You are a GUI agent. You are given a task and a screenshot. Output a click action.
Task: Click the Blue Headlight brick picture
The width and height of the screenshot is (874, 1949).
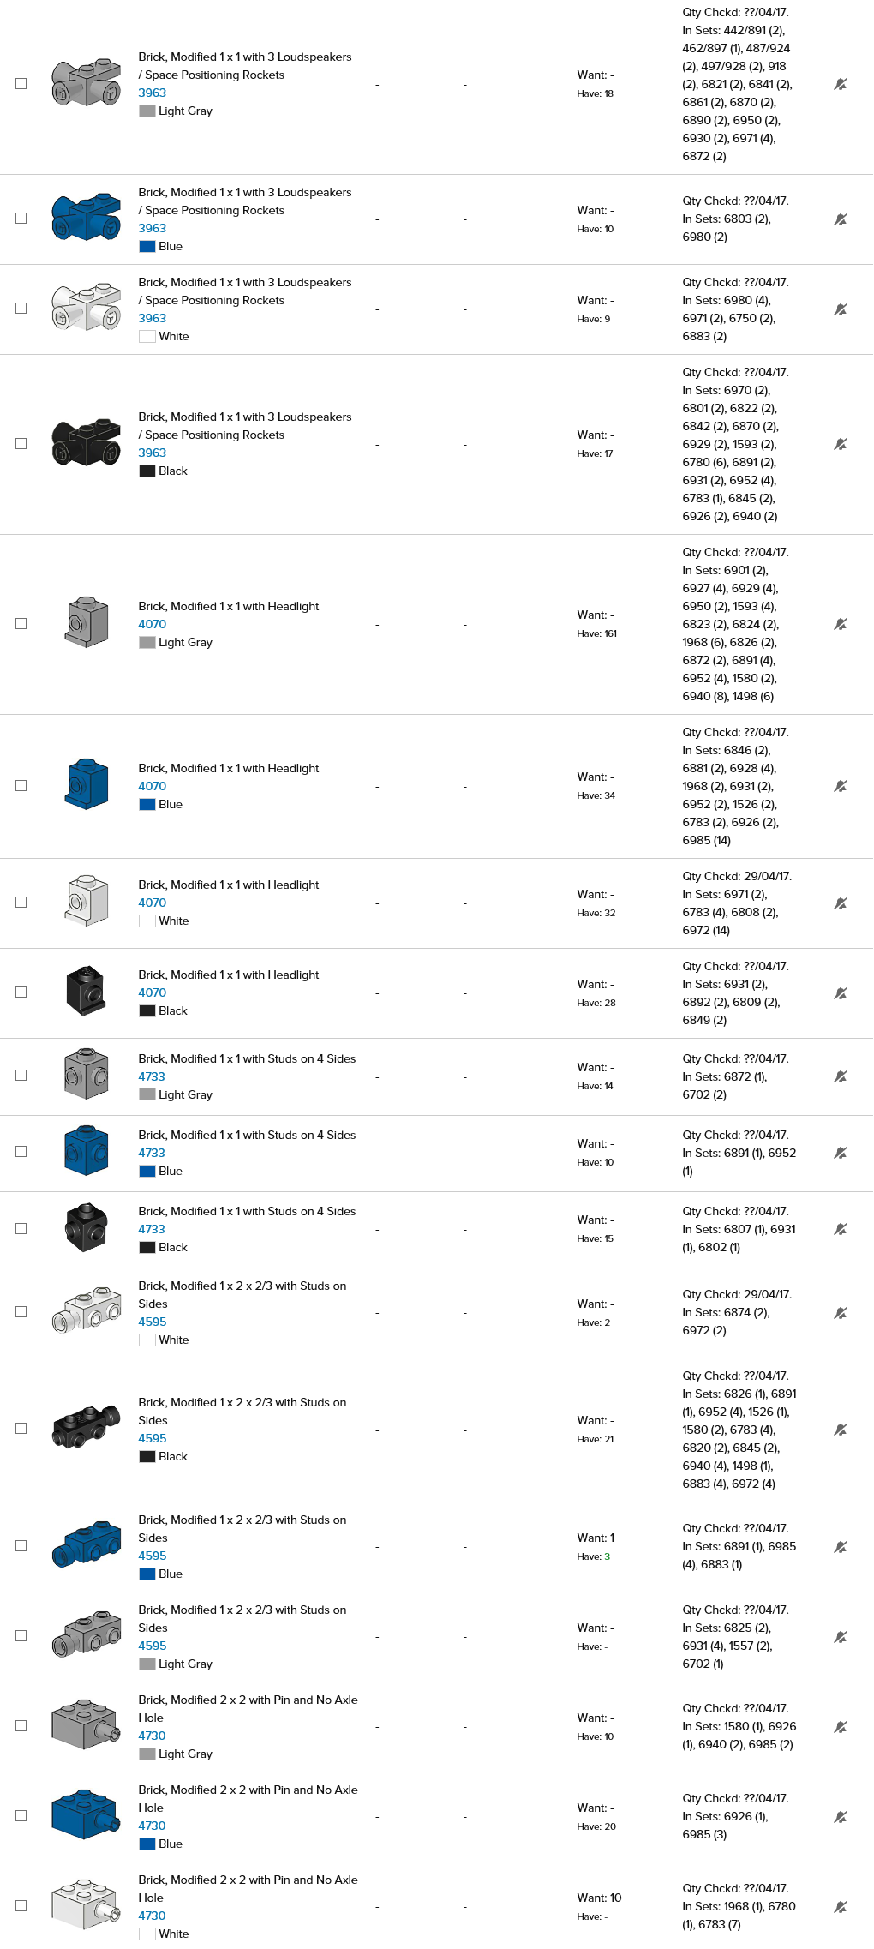click(x=86, y=784)
